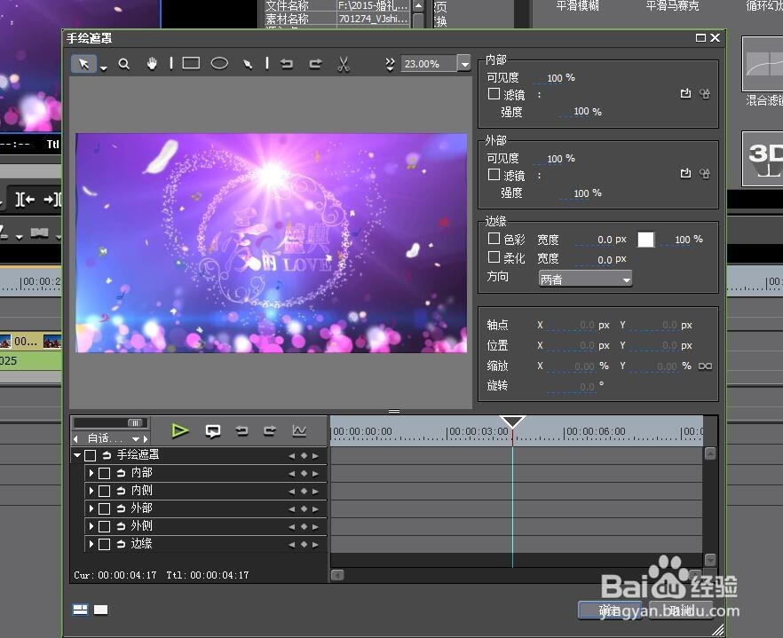
Task: Open the selection tool dropdown arrow
Action: pyautogui.click(x=103, y=68)
